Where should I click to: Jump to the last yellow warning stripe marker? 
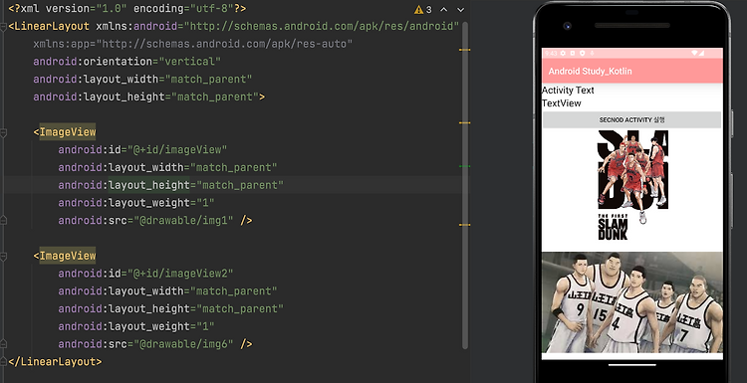(464, 225)
